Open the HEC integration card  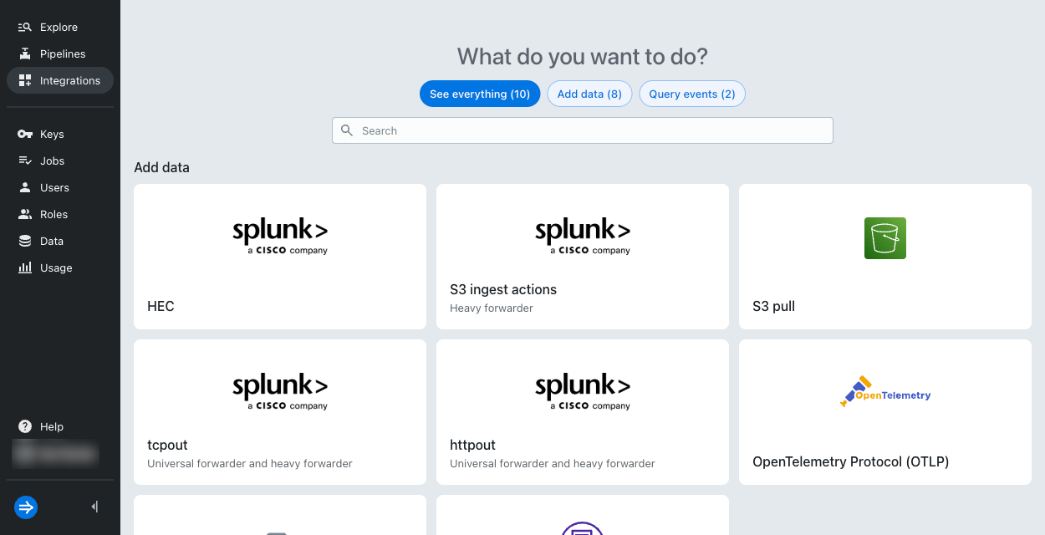280,257
